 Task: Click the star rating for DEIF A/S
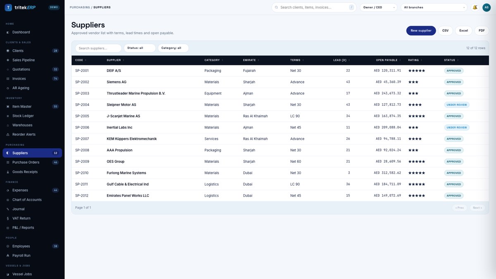pos(417,71)
